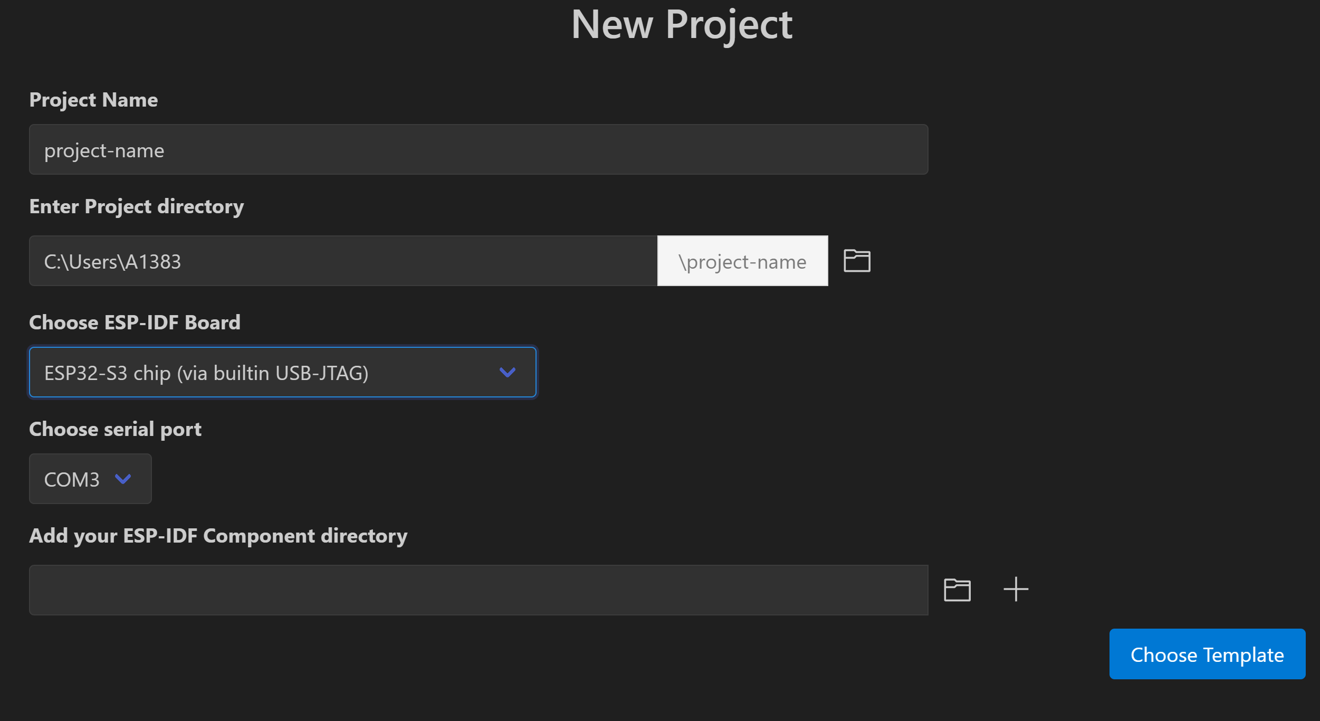Browse for ESP-IDF component directory folder

[x=957, y=590]
